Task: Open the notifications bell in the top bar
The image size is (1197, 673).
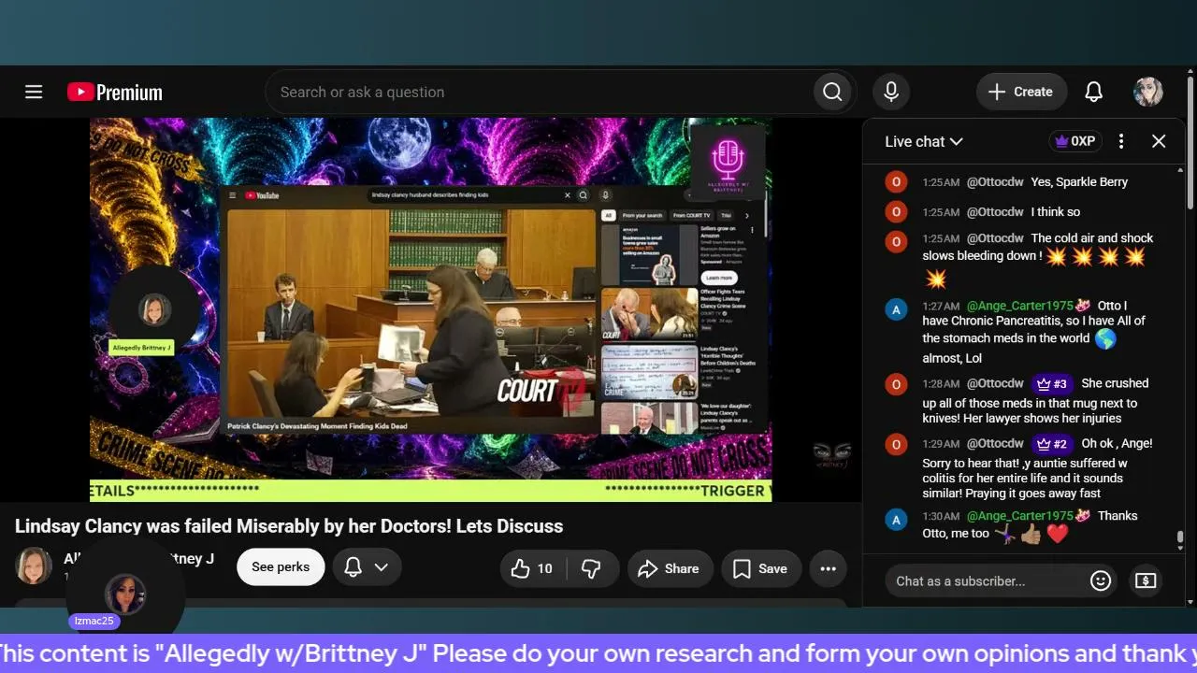Action: point(1093,92)
